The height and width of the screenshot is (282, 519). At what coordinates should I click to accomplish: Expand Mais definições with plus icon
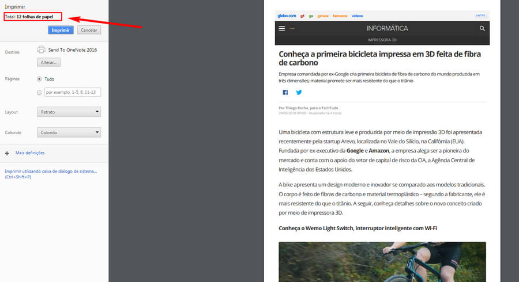7,153
